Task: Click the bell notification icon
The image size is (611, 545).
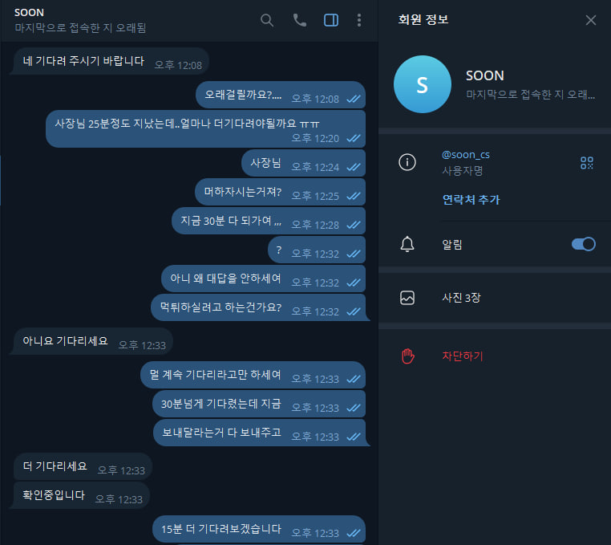Action: pos(407,244)
